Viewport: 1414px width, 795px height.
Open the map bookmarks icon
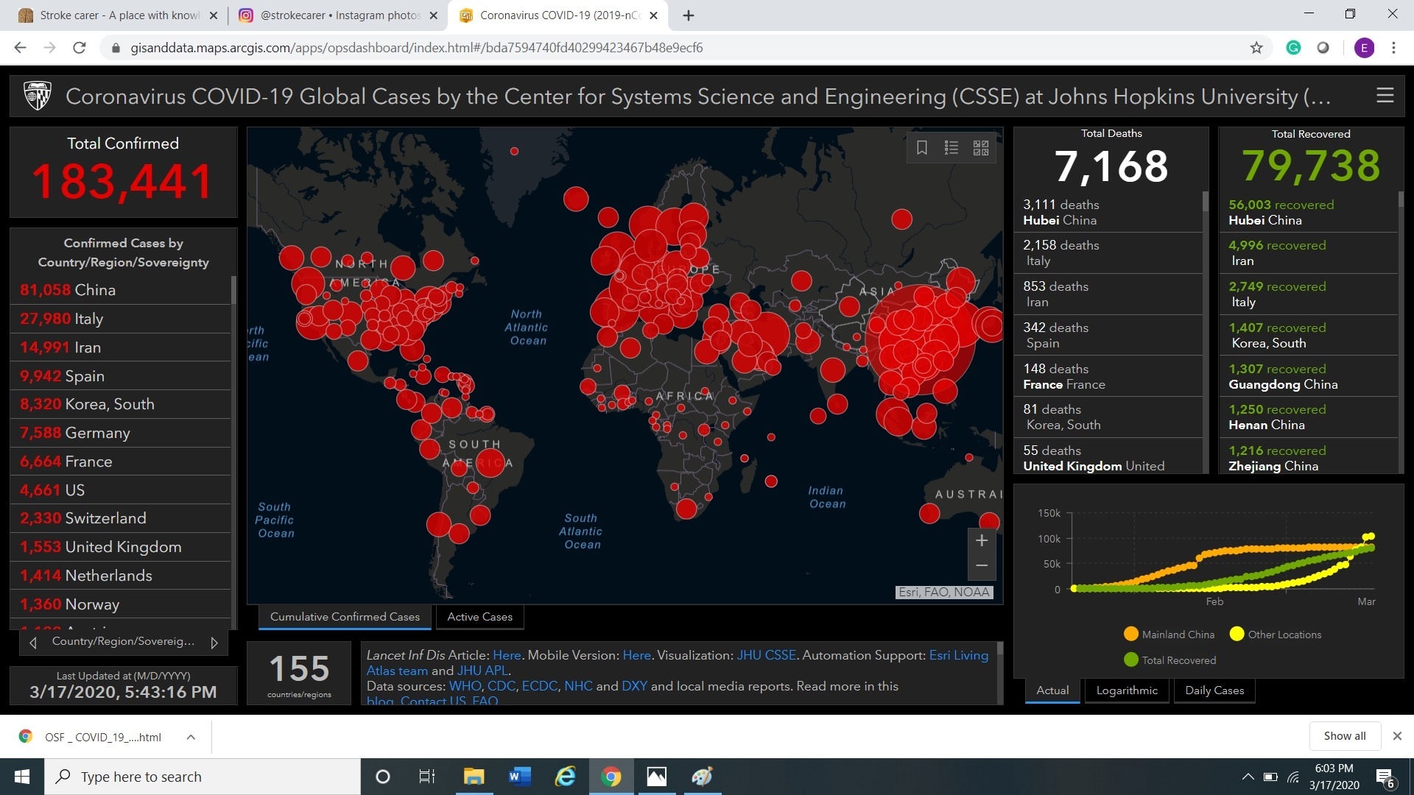[921, 148]
